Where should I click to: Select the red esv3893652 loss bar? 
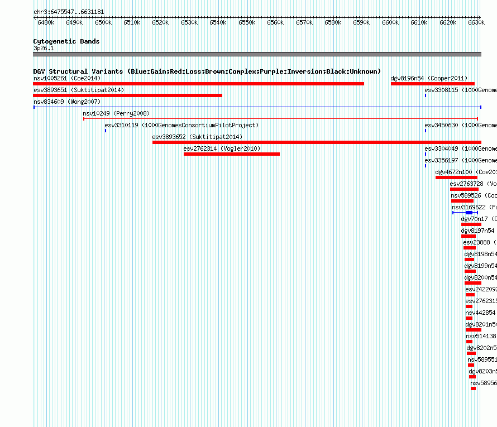(317, 142)
